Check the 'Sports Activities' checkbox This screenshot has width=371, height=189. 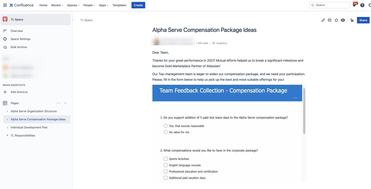click(165, 159)
